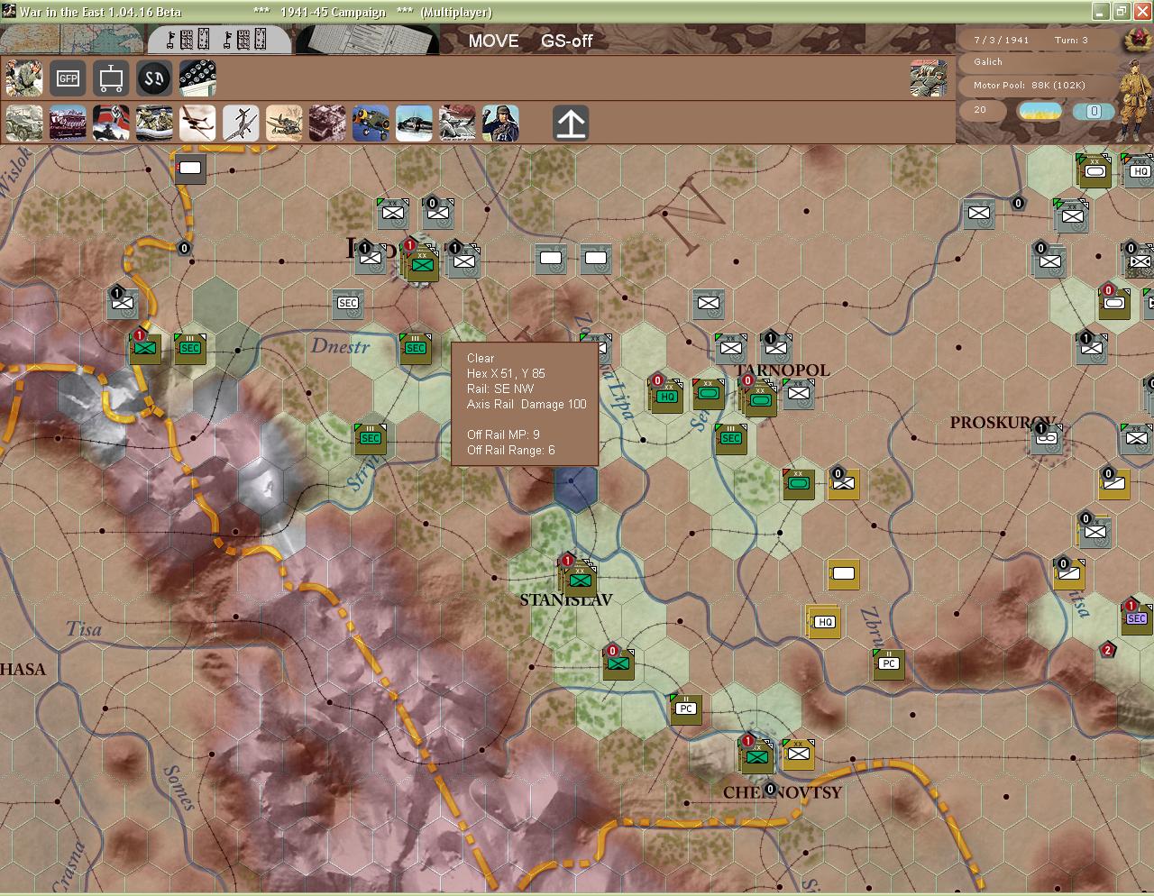1154x896 pixels.
Task: Toggle the GS-off ground support setting
Action: pyautogui.click(x=567, y=41)
